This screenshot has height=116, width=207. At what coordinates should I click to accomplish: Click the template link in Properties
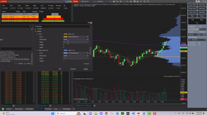(x=86, y=64)
